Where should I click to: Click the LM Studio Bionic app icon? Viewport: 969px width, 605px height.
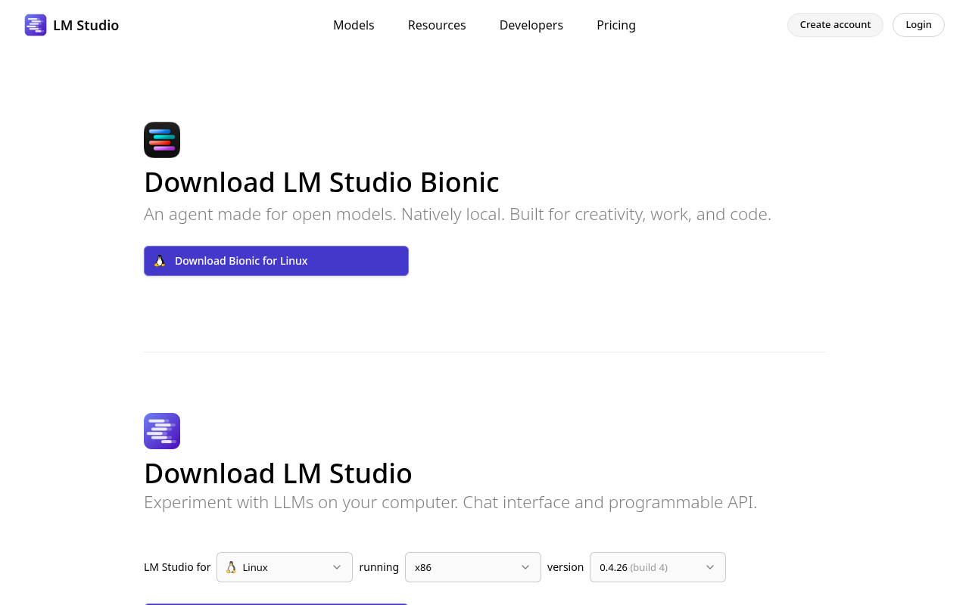click(162, 140)
